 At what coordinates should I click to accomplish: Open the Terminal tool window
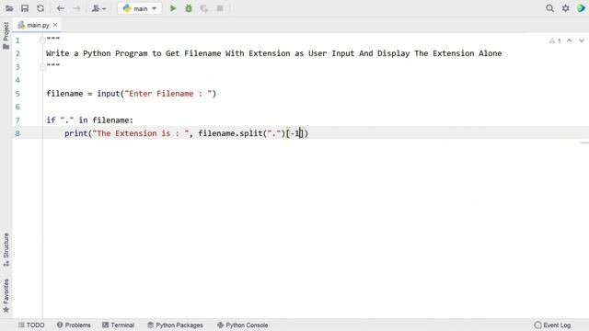click(x=119, y=325)
